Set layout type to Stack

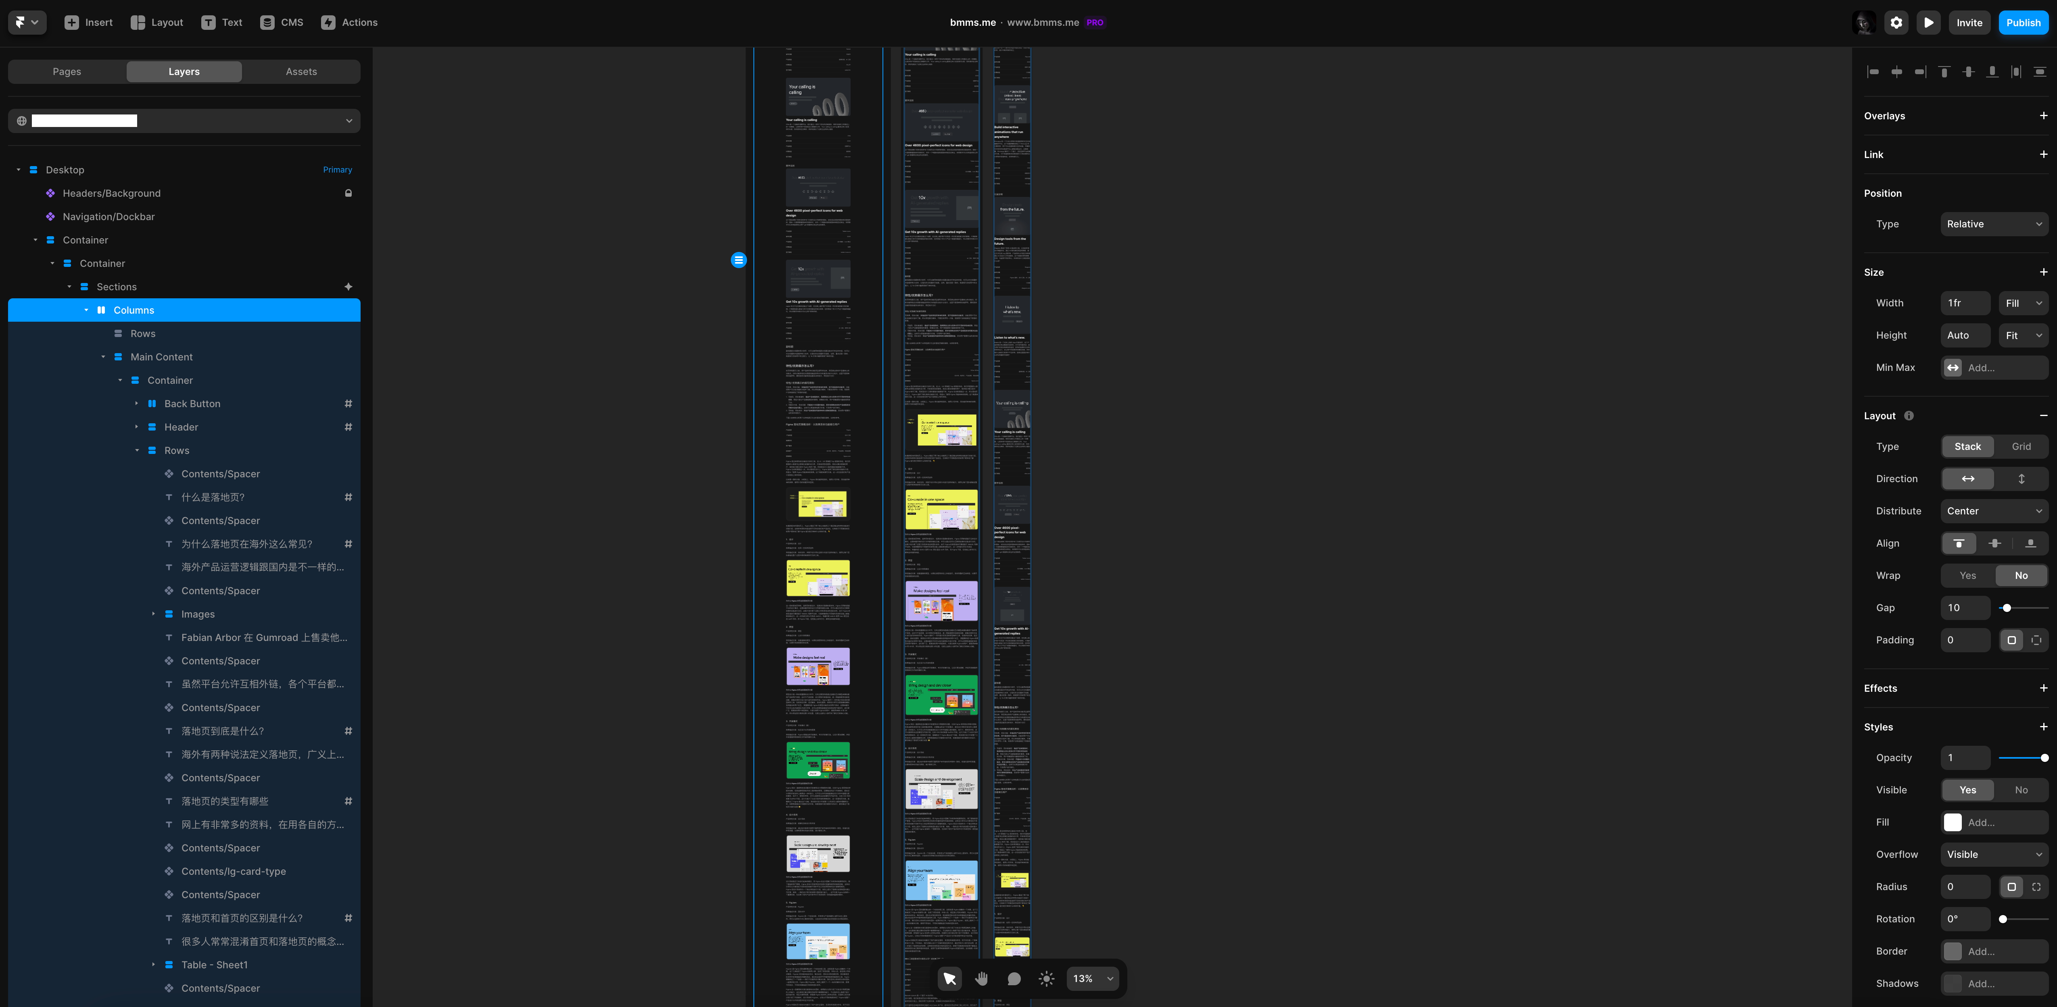pyautogui.click(x=1967, y=447)
